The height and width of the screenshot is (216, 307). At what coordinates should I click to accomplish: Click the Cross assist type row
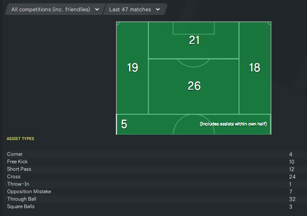coord(14,177)
